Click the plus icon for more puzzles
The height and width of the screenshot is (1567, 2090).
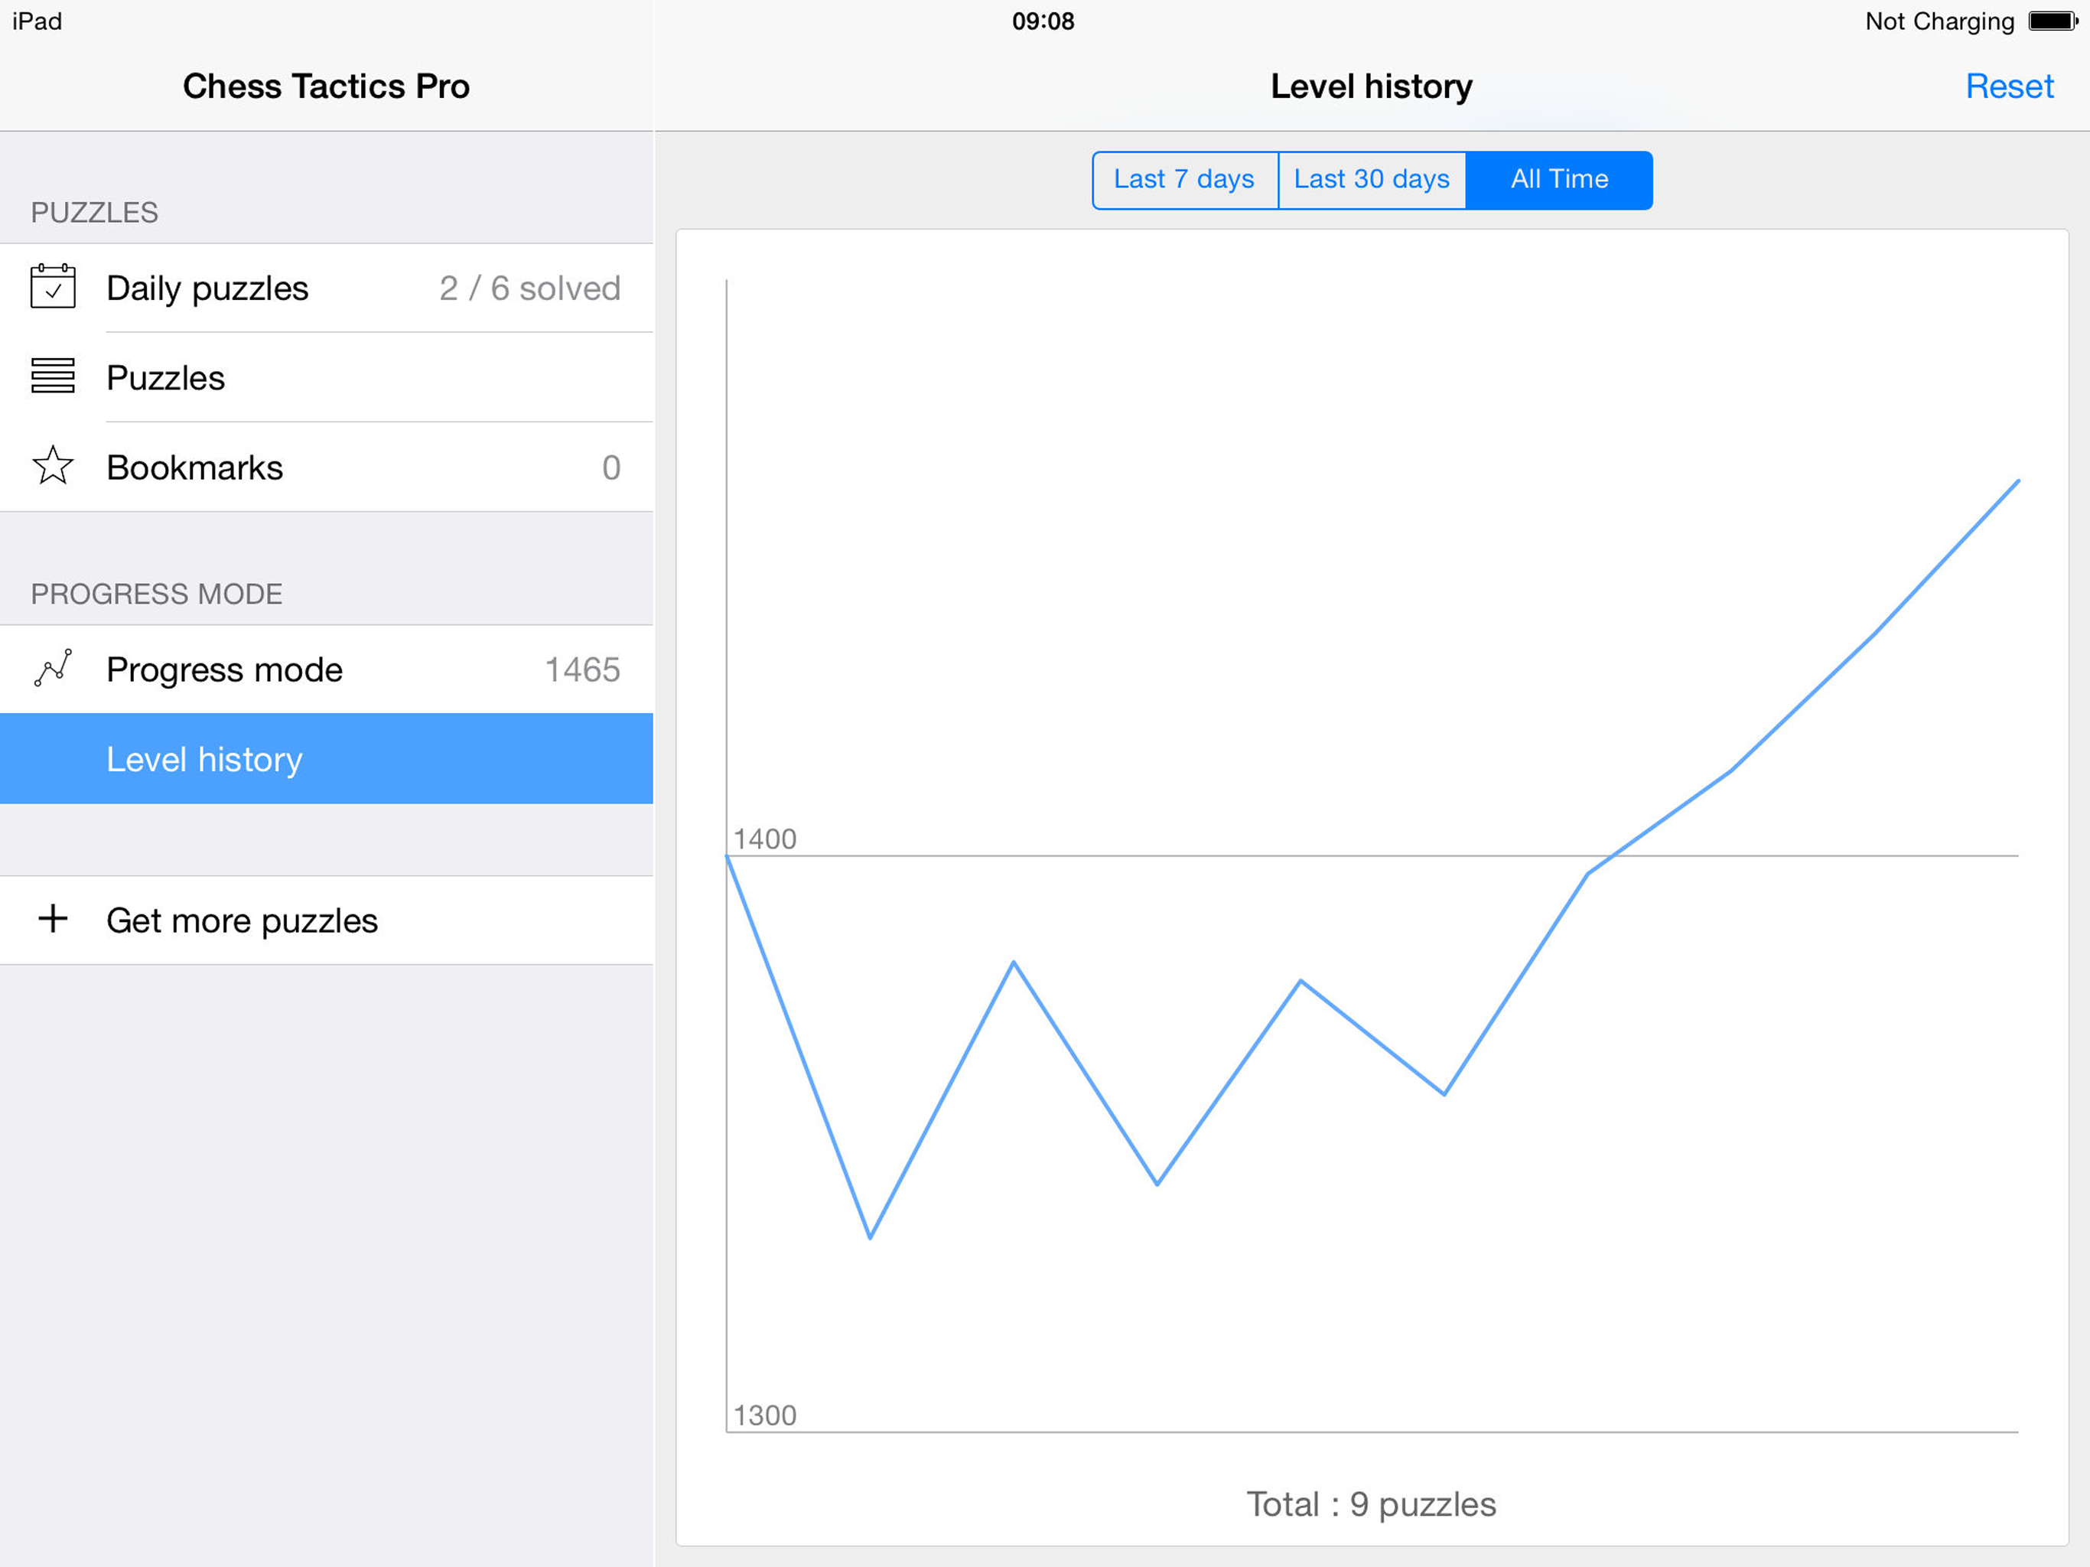pos(53,919)
